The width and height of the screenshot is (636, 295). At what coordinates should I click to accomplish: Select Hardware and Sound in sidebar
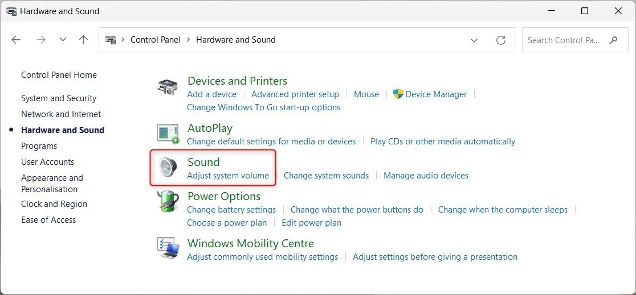point(63,130)
